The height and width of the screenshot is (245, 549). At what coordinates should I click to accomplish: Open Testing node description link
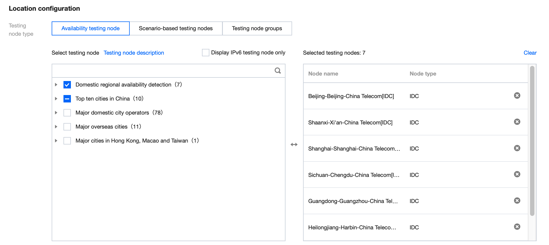click(134, 53)
